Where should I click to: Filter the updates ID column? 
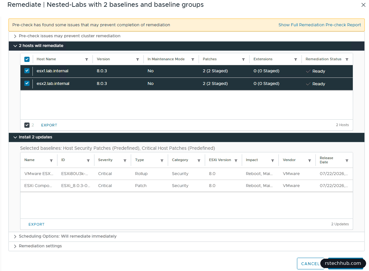[x=88, y=160]
